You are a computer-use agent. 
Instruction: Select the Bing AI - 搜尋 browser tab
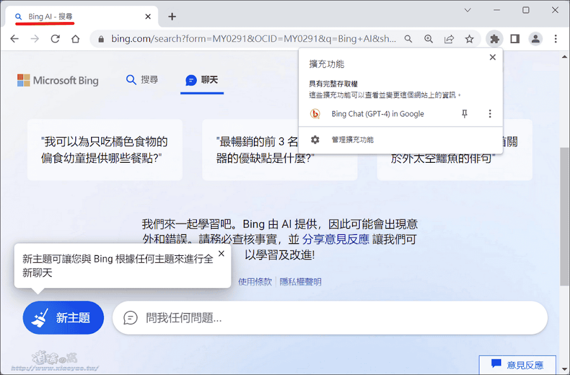tap(82, 16)
